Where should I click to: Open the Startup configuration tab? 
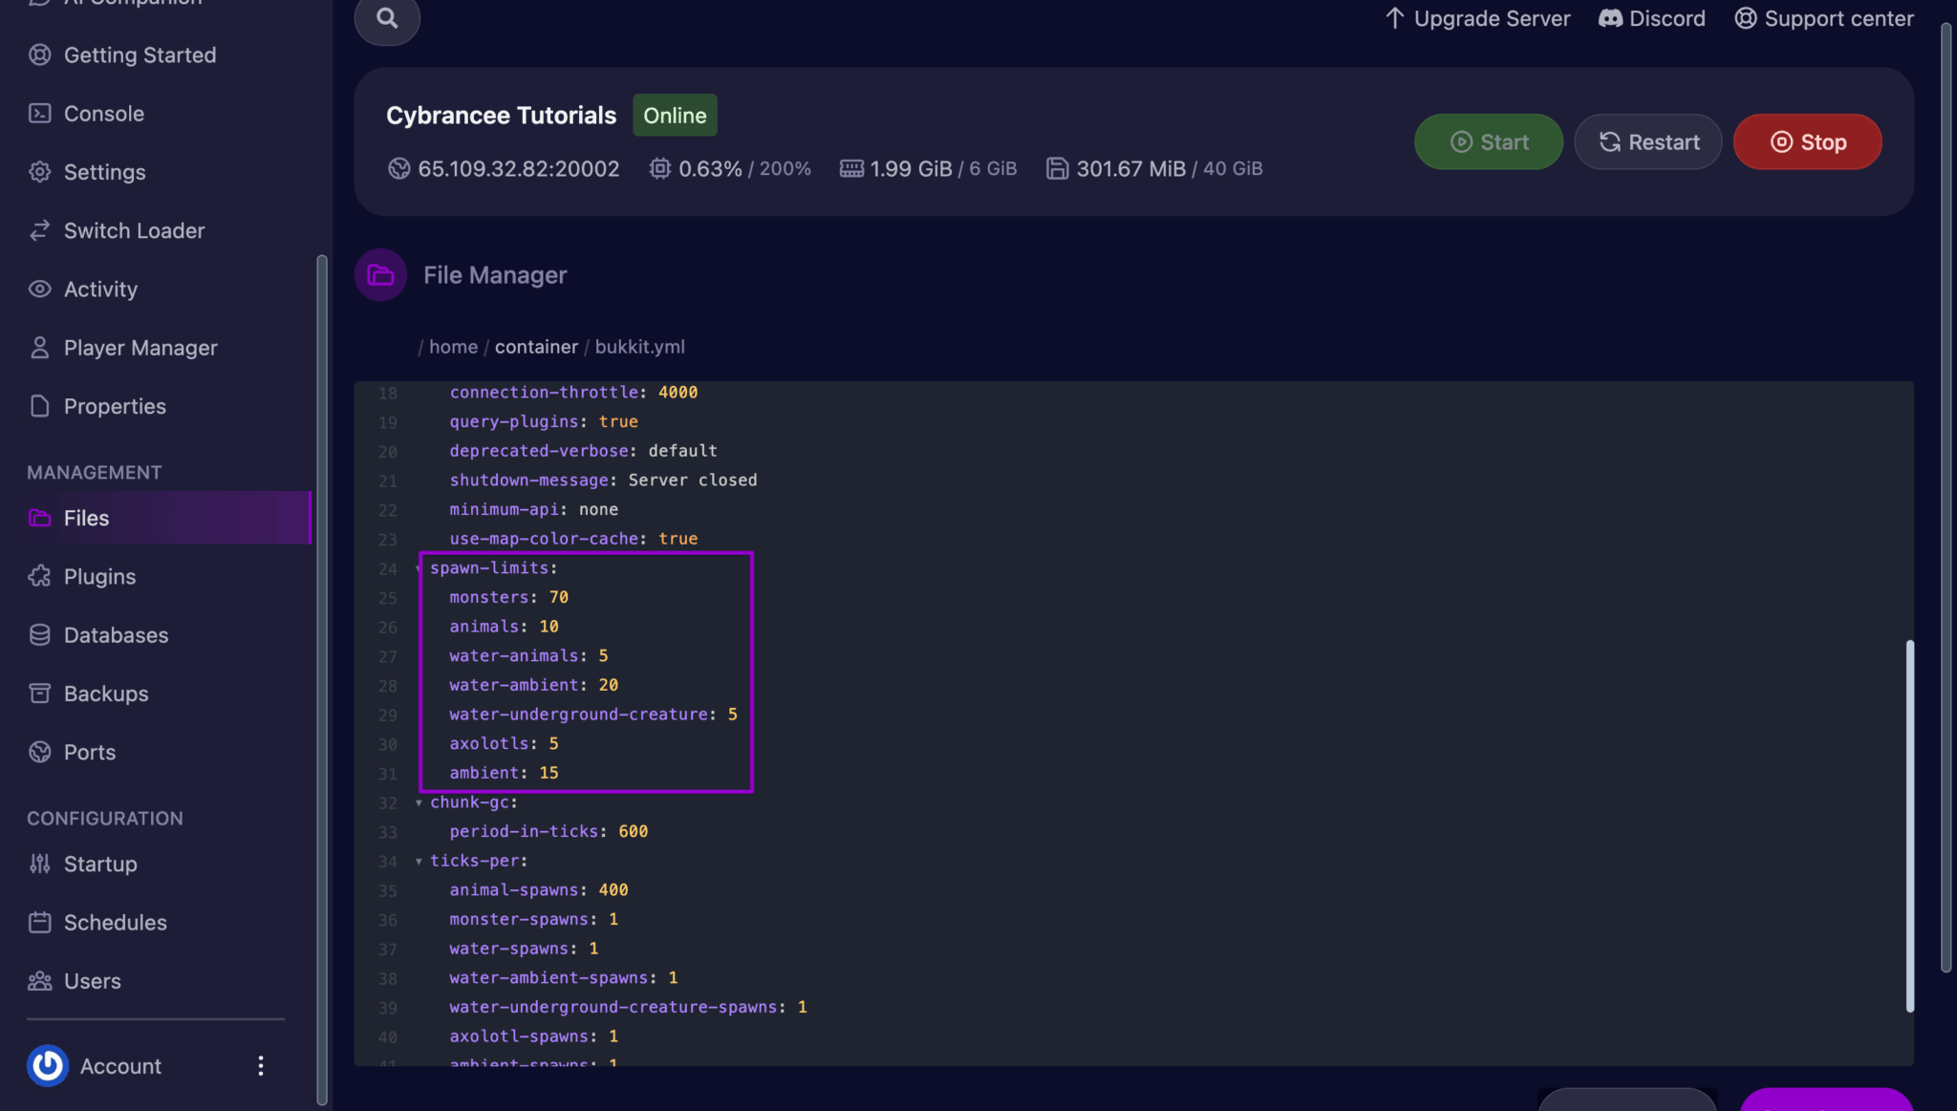tap(99, 864)
